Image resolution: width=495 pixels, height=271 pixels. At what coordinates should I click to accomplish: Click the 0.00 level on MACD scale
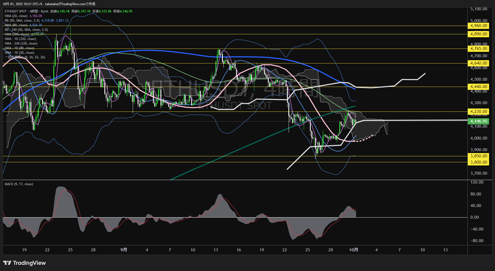coord(474,217)
